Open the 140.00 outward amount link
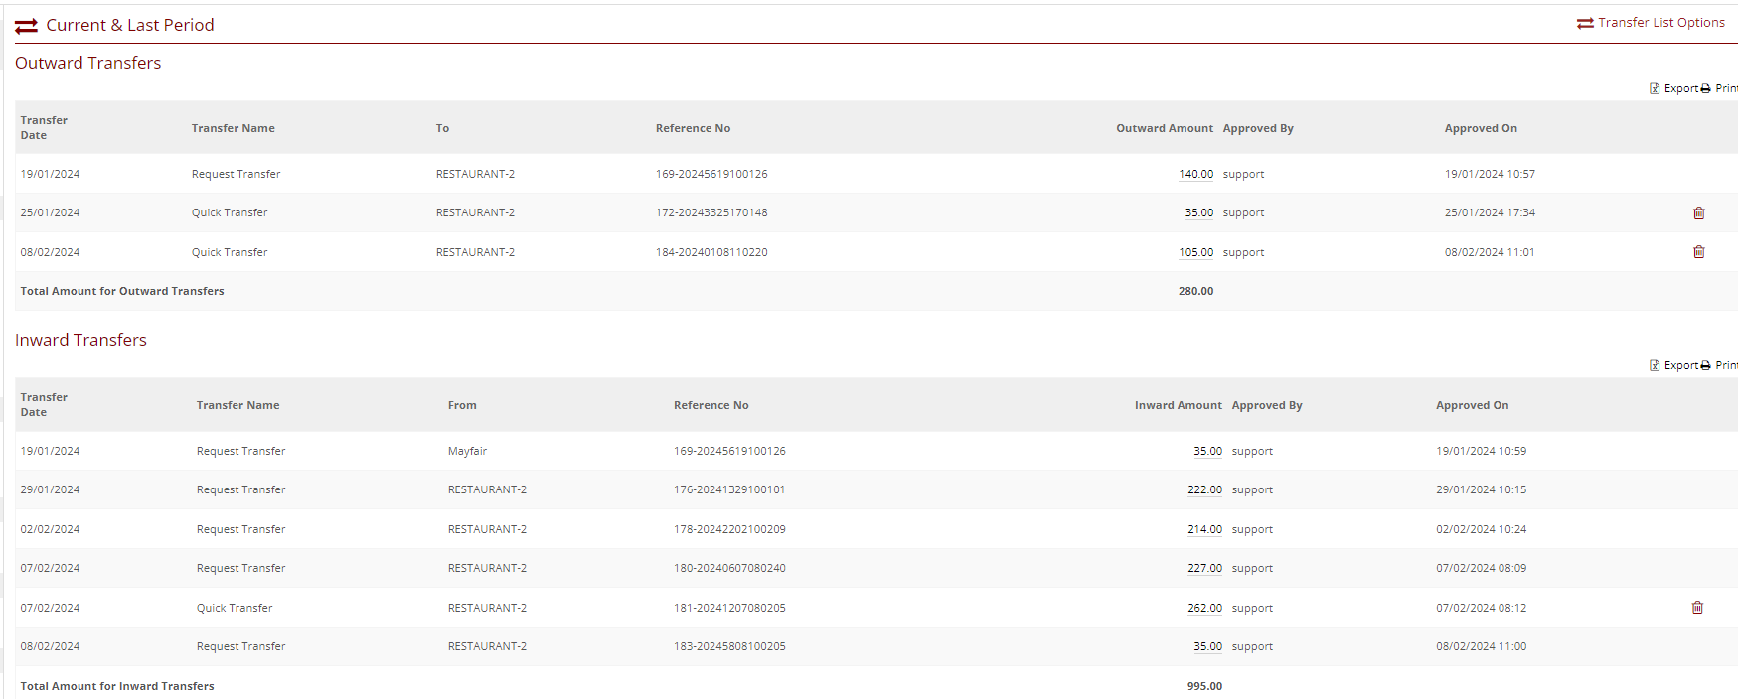Image resolution: width=1738 pixels, height=699 pixels. (x=1195, y=174)
